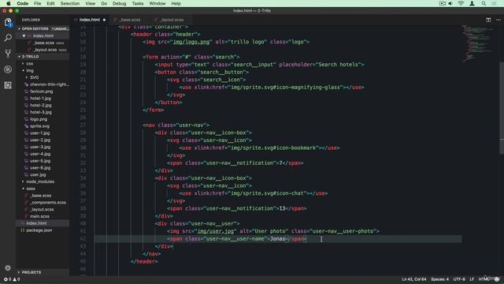Image resolution: width=504 pixels, height=284 pixels.
Task: Open package.json file
Action: pyautogui.click(x=39, y=230)
